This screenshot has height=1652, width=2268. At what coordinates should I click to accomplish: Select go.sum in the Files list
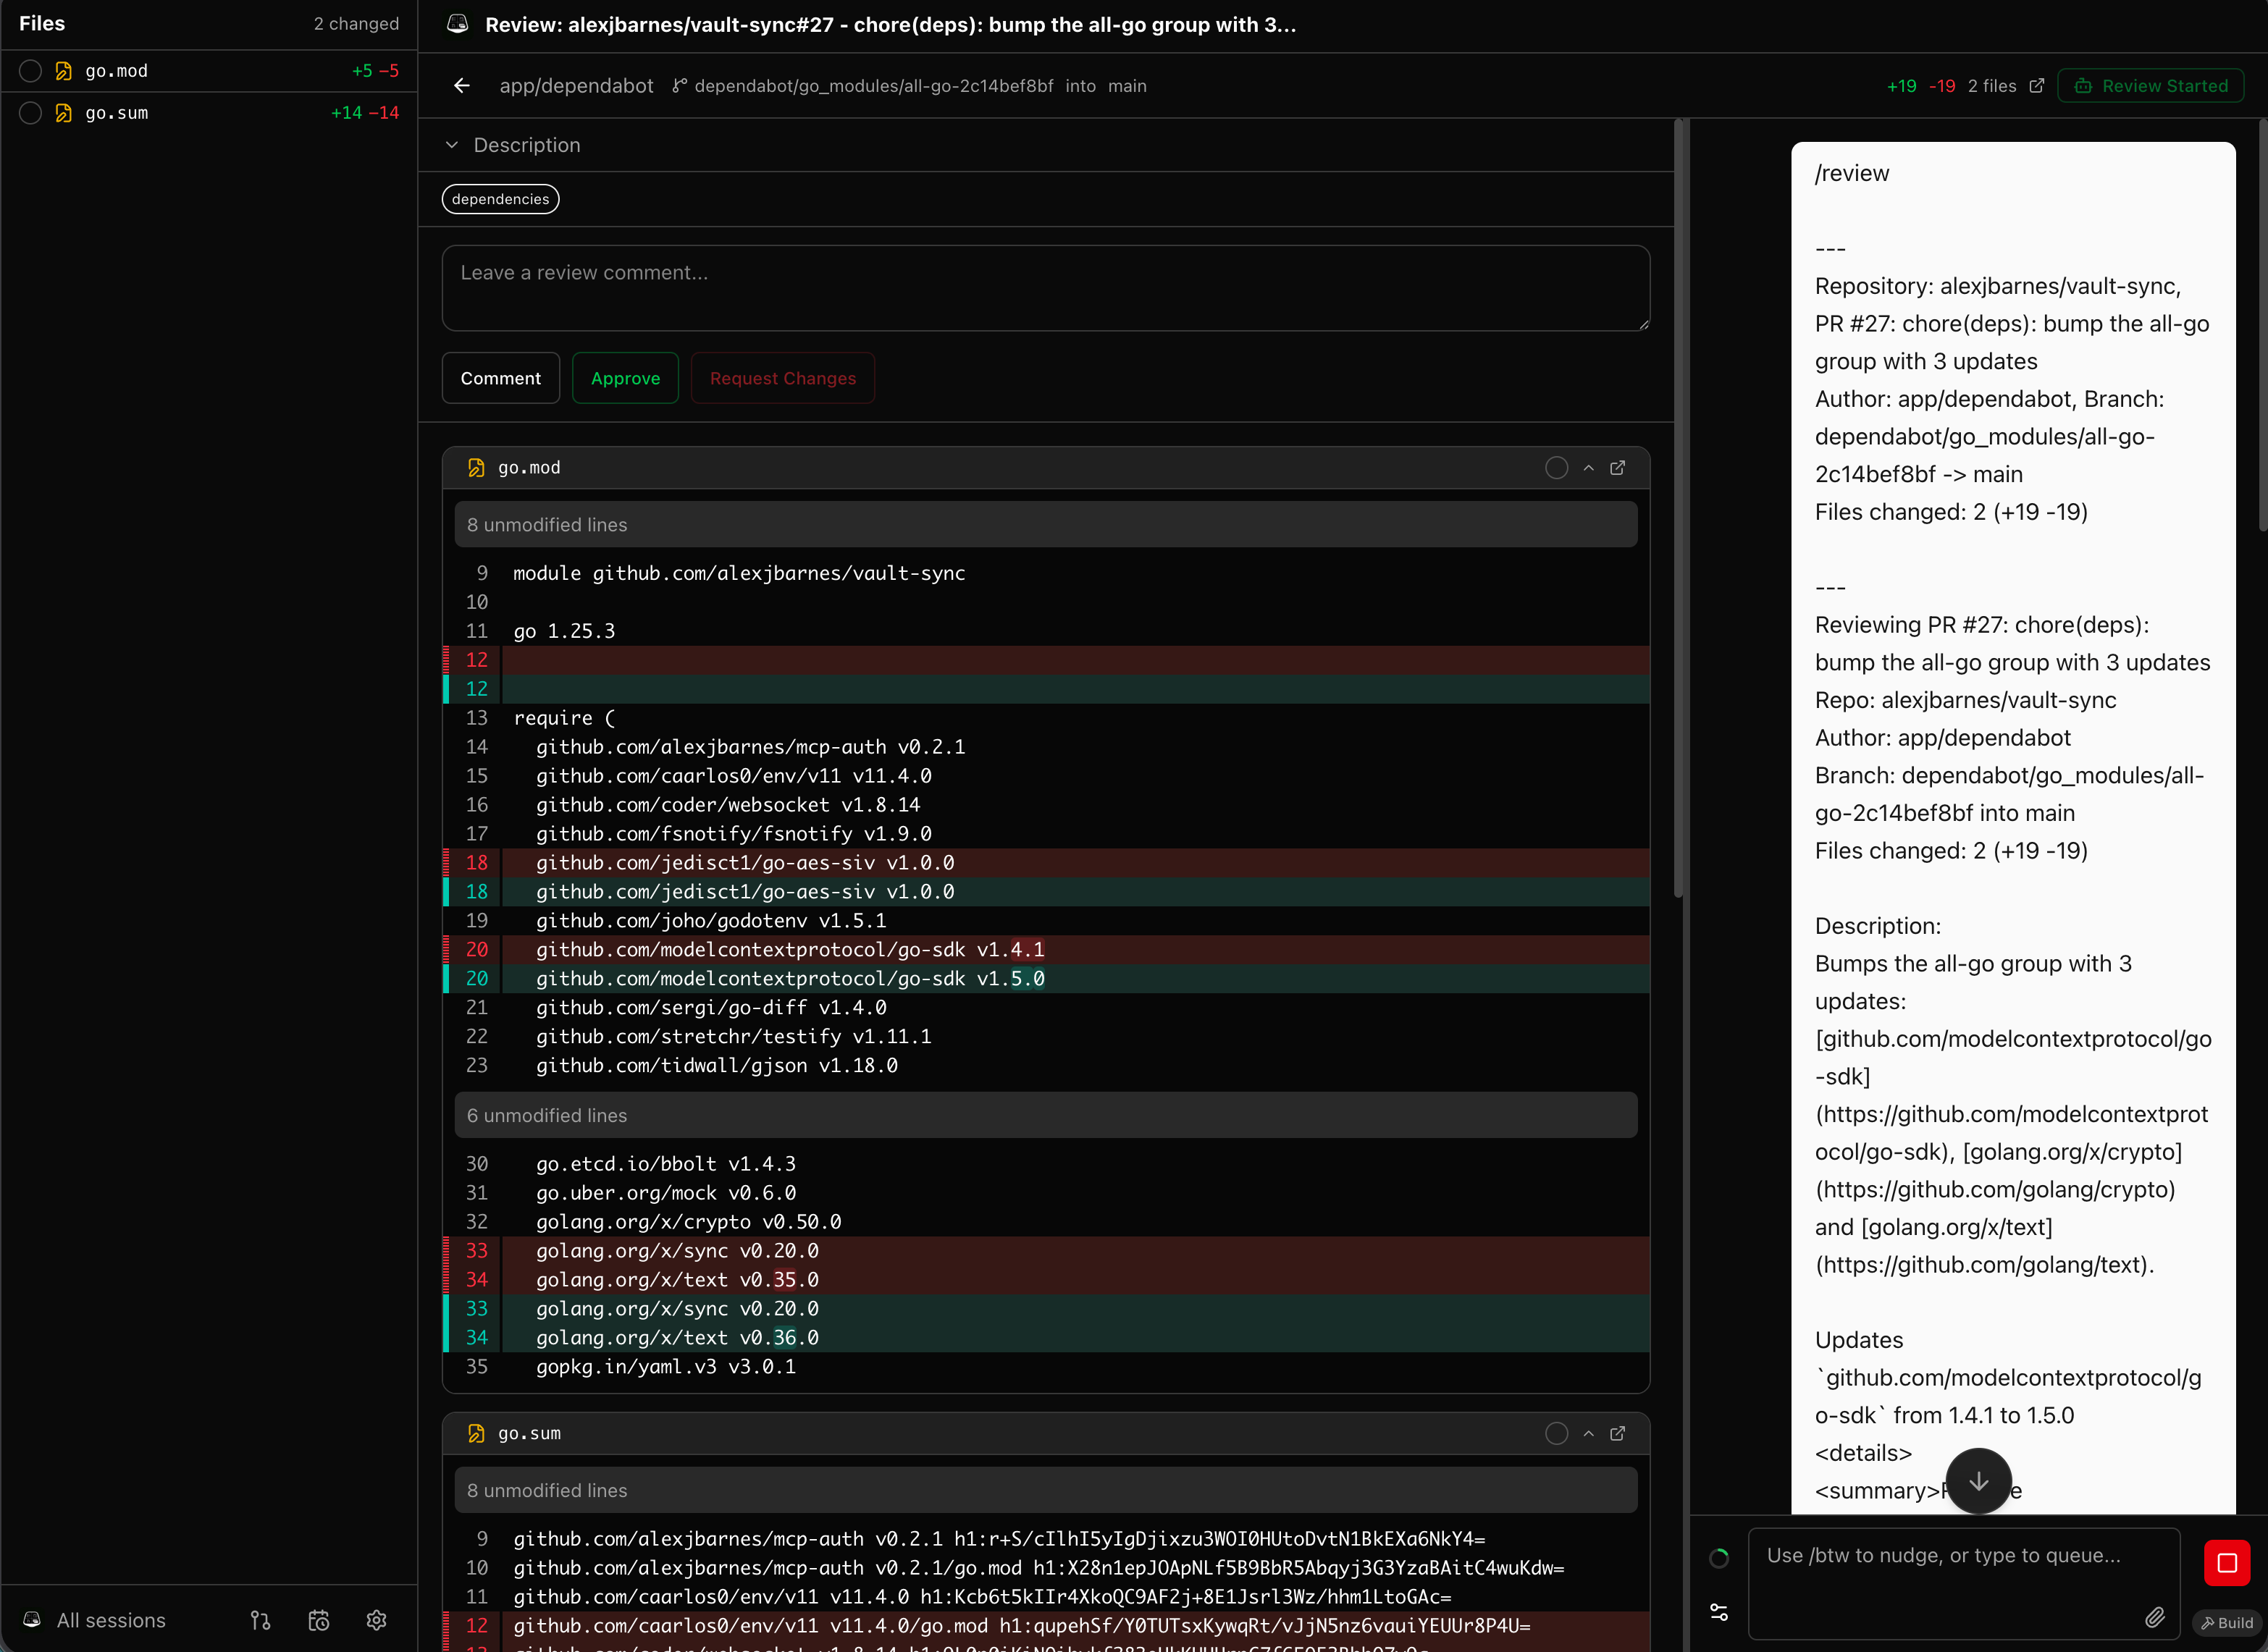pos(209,113)
